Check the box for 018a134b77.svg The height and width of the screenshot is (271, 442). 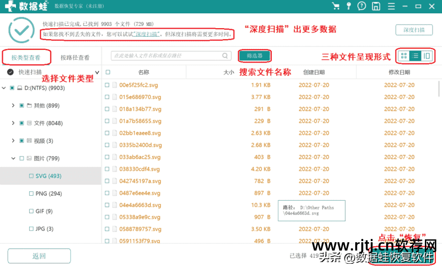(x=107, y=109)
